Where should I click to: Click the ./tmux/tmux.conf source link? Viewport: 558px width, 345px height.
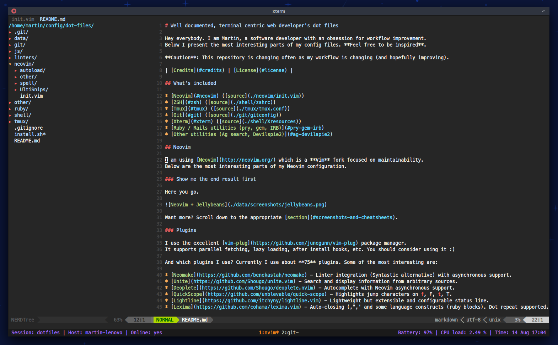(262, 109)
